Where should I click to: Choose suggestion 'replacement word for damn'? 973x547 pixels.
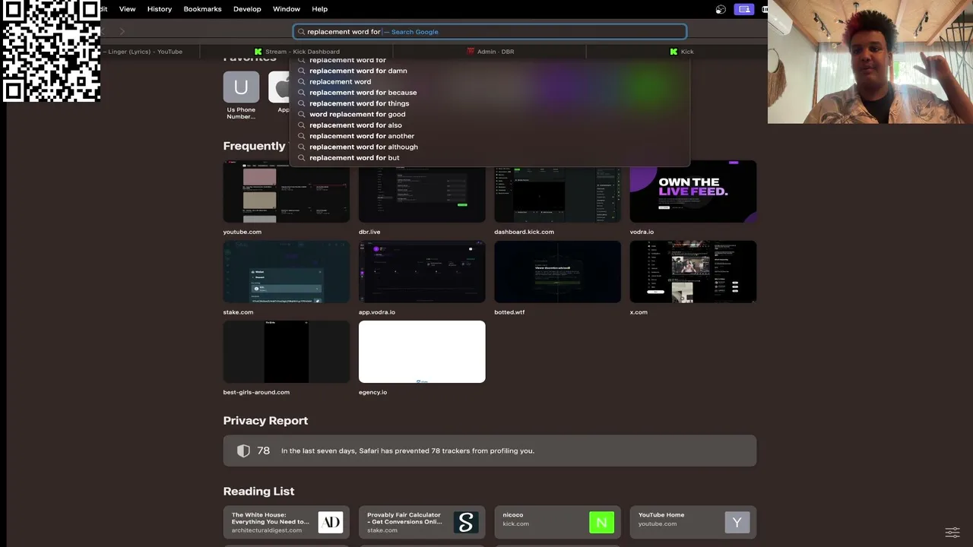(x=490, y=71)
